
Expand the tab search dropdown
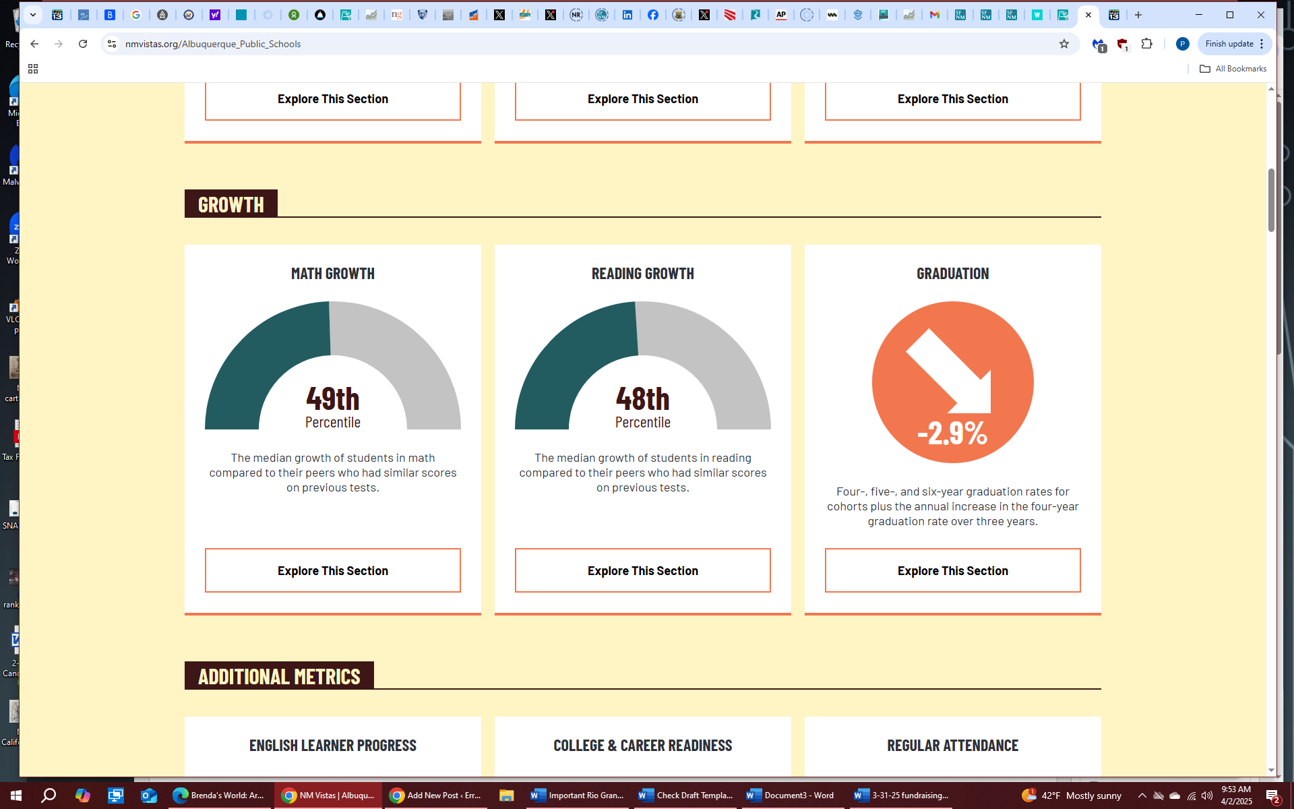[32, 15]
